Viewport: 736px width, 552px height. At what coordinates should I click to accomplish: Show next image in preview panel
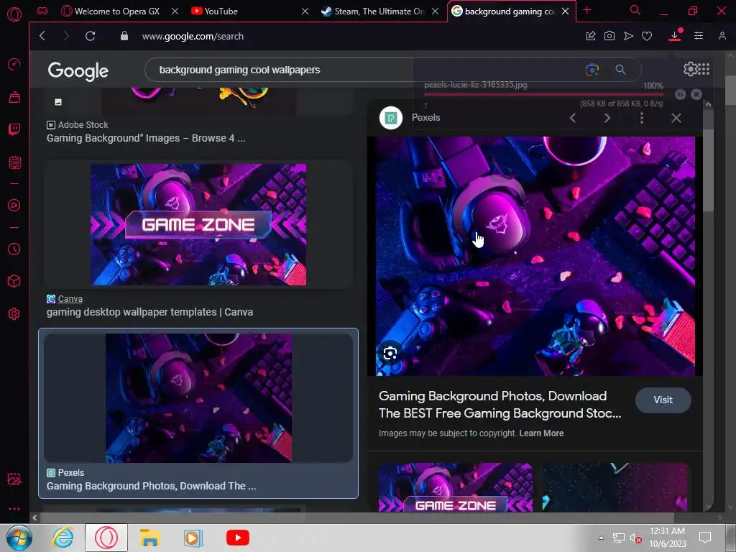[x=607, y=118]
